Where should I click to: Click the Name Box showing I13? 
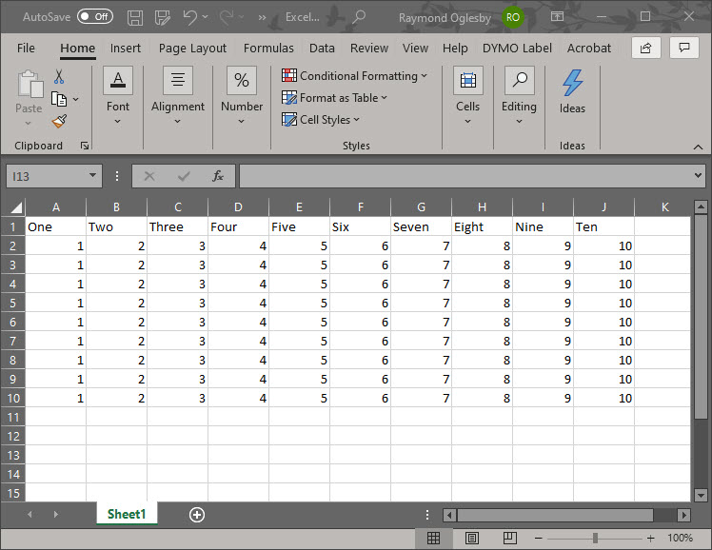click(48, 176)
